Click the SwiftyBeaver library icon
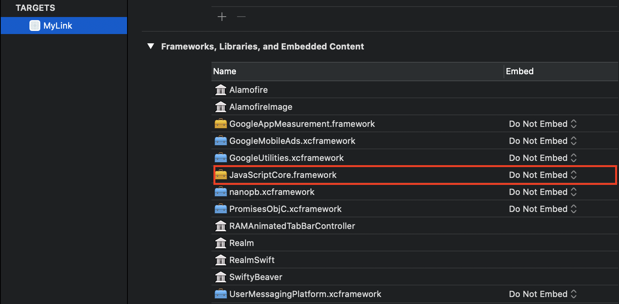Viewport: 619px width, 304px height. pyautogui.click(x=221, y=277)
